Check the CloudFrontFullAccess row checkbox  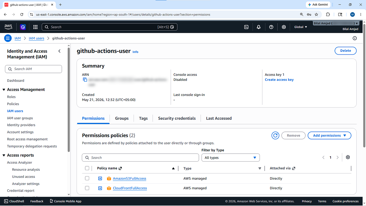[x=87, y=188]
